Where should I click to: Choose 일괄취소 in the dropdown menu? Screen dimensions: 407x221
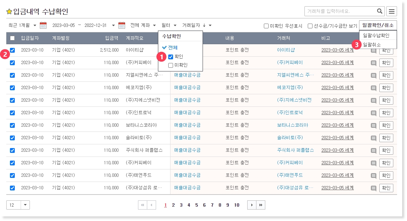click(372, 44)
